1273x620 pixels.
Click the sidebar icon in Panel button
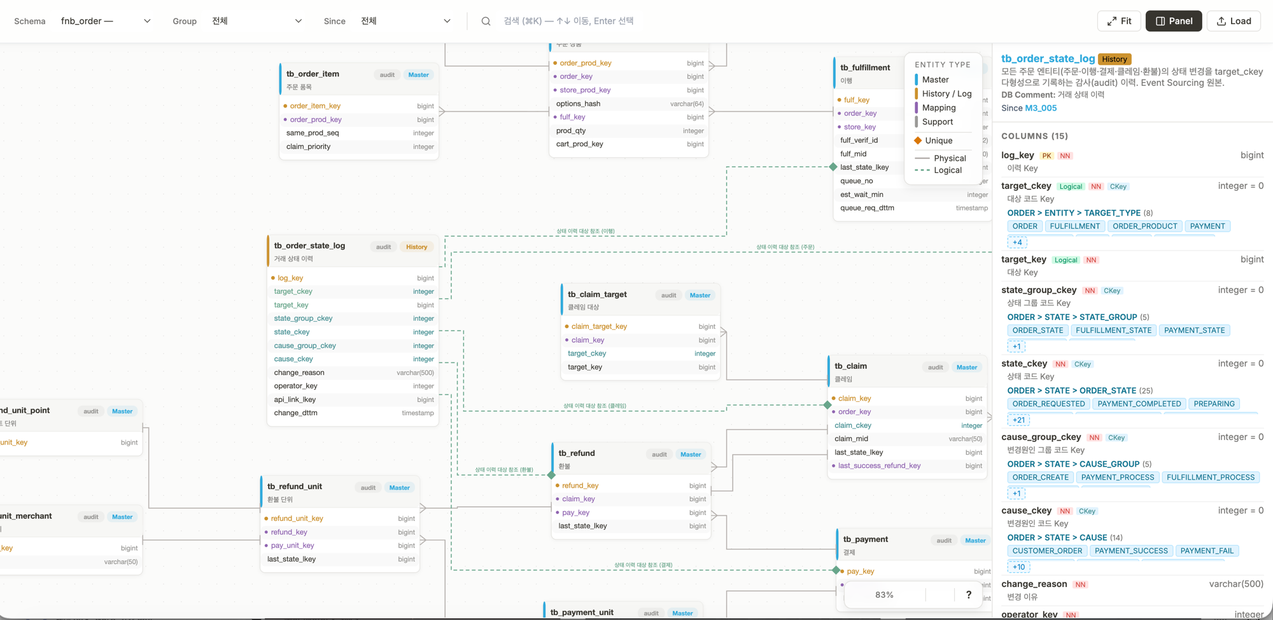tap(1160, 21)
